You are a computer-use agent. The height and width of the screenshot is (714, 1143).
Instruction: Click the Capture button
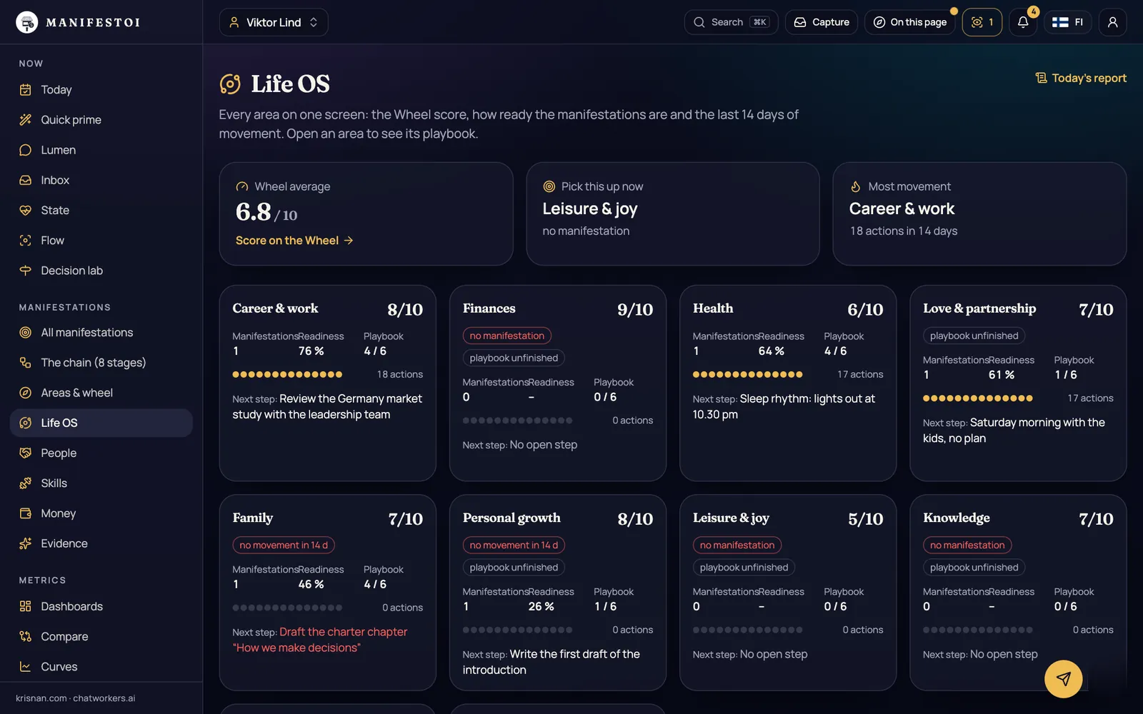coord(822,22)
